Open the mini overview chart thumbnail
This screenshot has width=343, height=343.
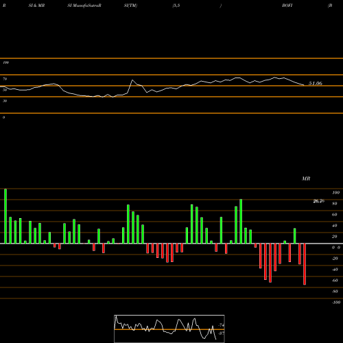[x=169, y=329]
